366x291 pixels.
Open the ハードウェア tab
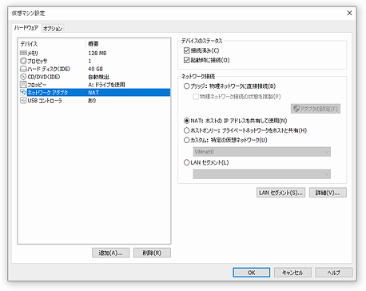[26, 28]
